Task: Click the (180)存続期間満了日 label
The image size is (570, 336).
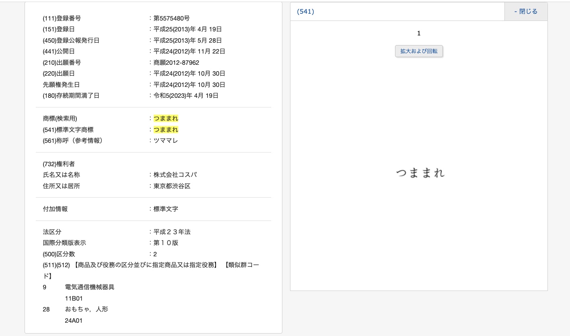Action: [x=71, y=95]
